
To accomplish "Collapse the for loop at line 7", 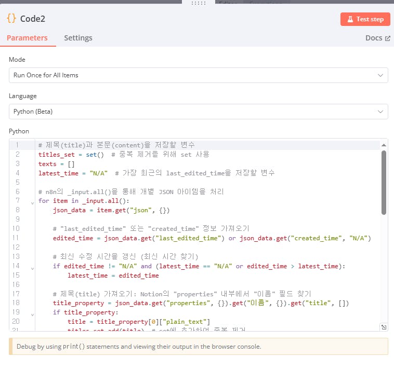I will [x=32, y=203].
